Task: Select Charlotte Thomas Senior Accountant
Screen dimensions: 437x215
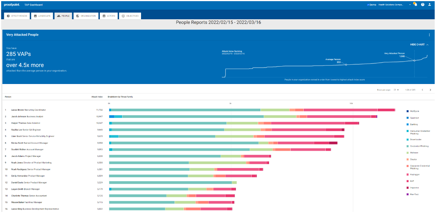Action: (x=29, y=195)
